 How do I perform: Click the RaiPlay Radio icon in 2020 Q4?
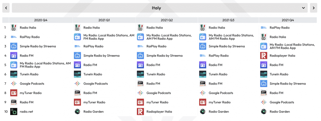point(14,37)
